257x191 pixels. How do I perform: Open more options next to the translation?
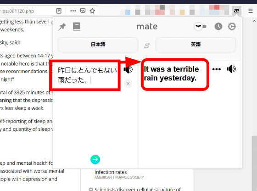point(216,69)
